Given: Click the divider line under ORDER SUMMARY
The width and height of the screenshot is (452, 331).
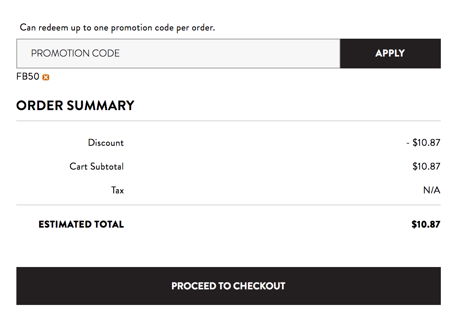Looking at the screenshot, I should (x=229, y=121).
